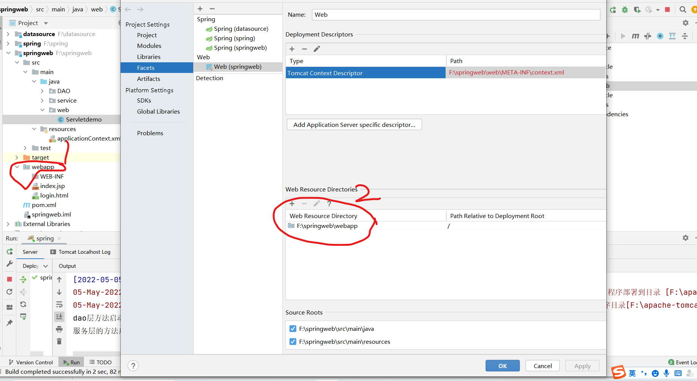Uncheck the F:\springweb\src\main\java source root
Viewport: 697px width, 381px height.
click(293, 329)
